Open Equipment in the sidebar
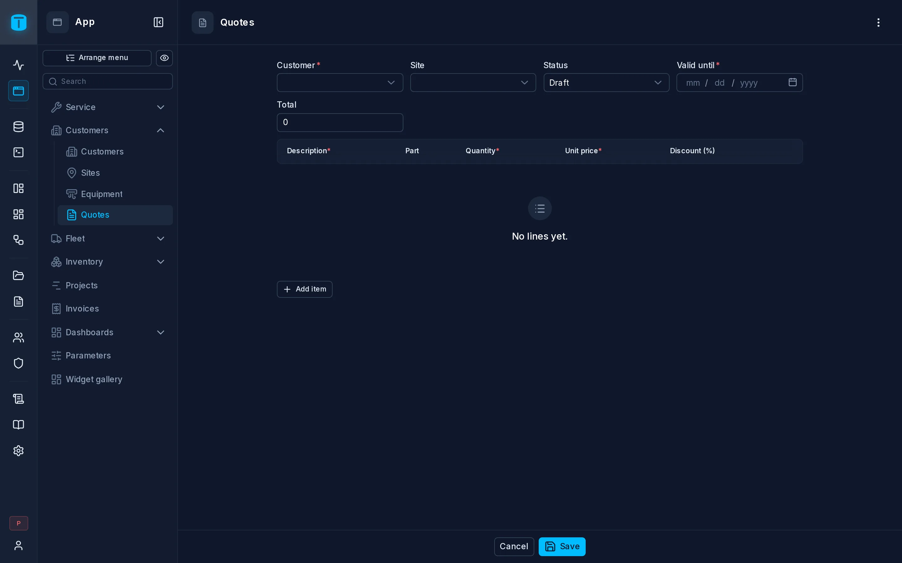 115,194
